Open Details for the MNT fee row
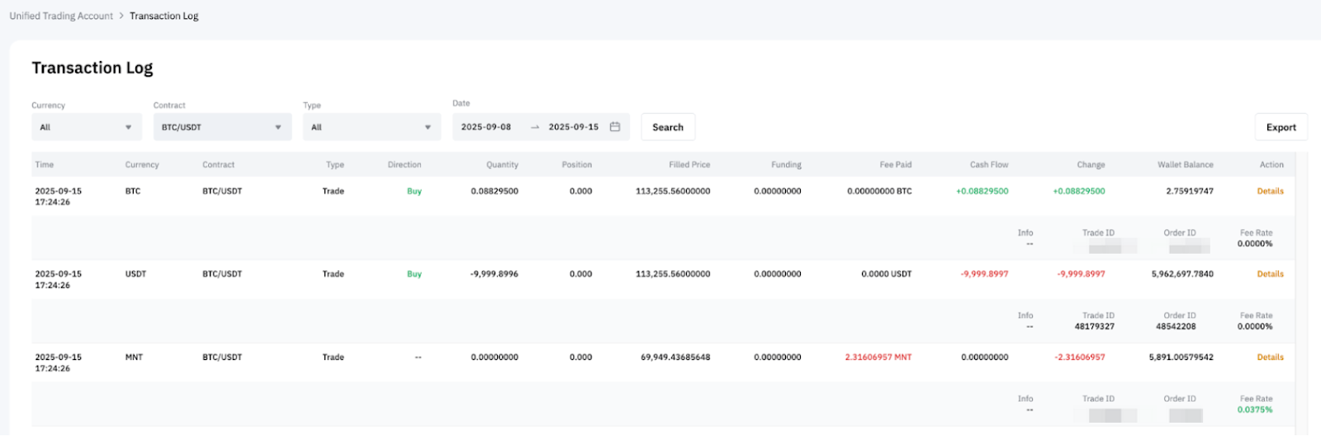Viewport: 1321px width, 440px height. (1270, 358)
